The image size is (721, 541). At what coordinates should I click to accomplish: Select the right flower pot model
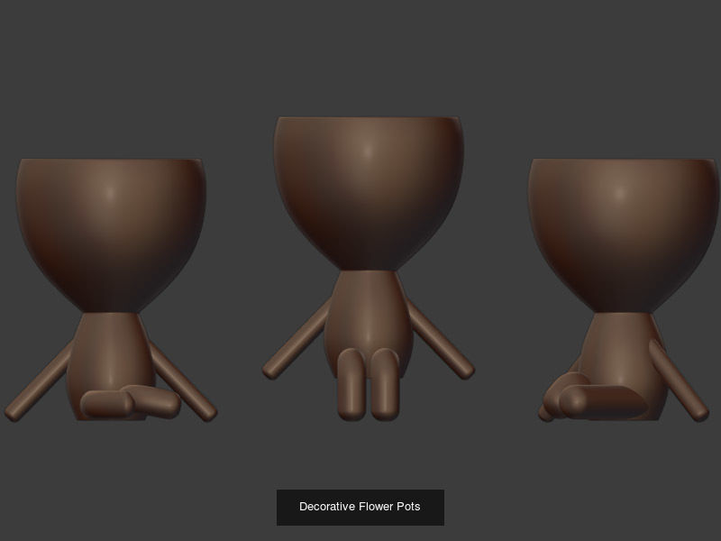[x=625, y=289]
